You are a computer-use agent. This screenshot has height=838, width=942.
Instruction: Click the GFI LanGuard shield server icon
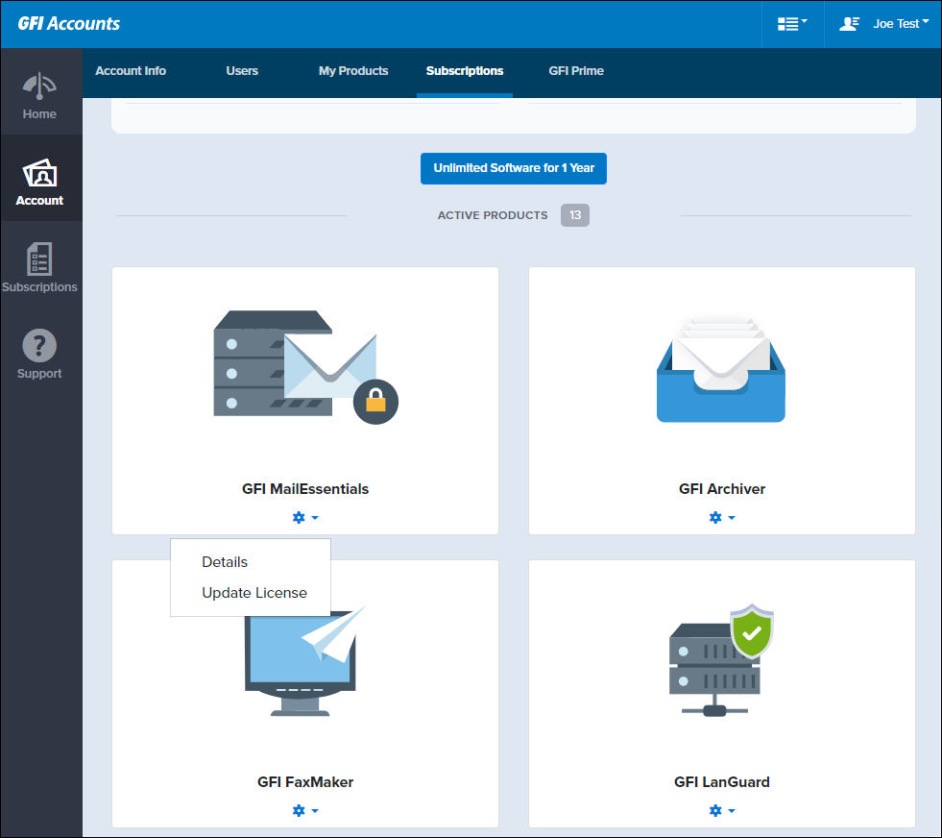(x=720, y=661)
